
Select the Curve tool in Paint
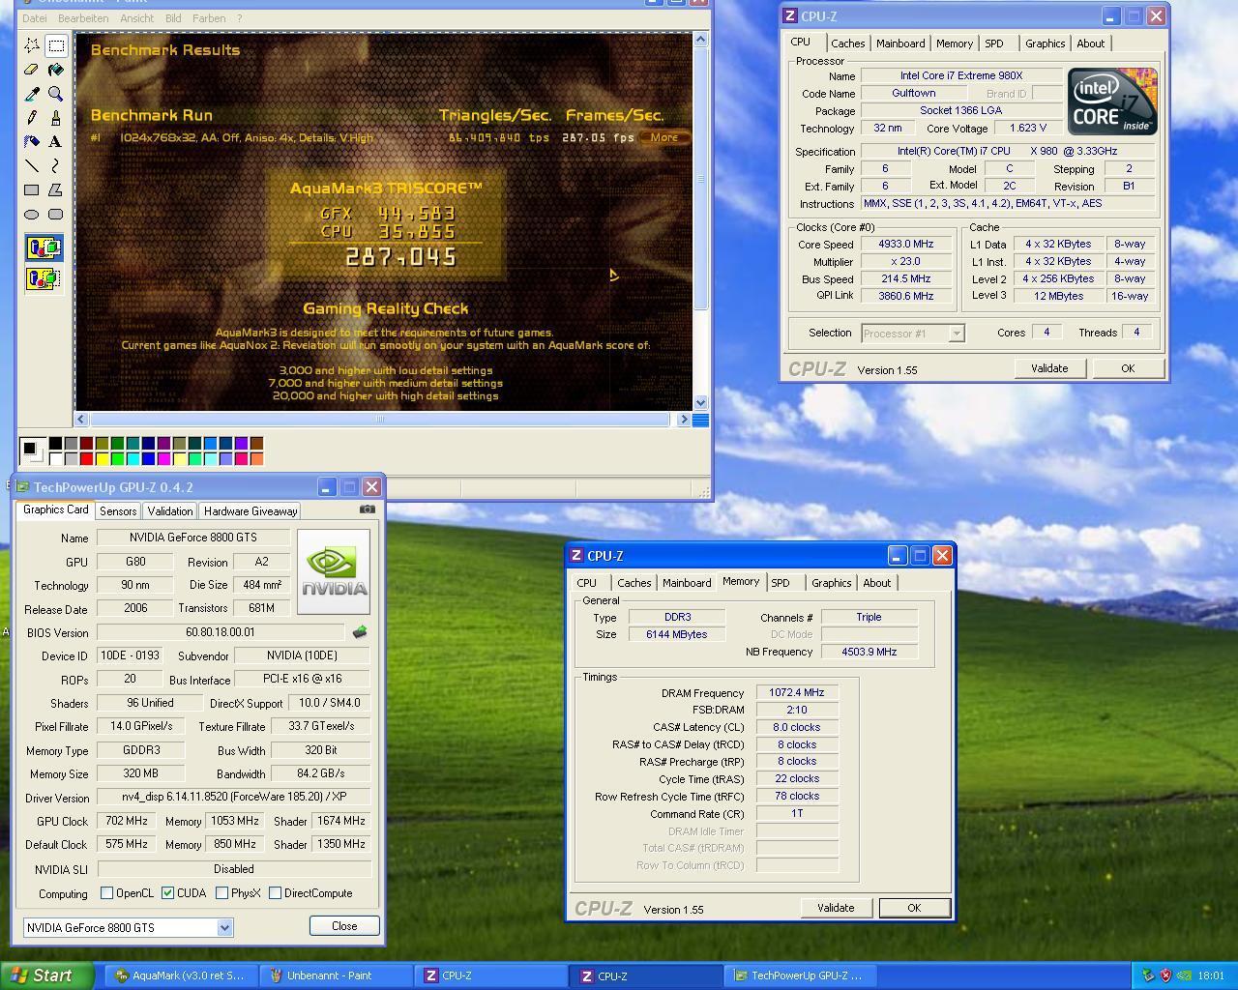(56, 166)
